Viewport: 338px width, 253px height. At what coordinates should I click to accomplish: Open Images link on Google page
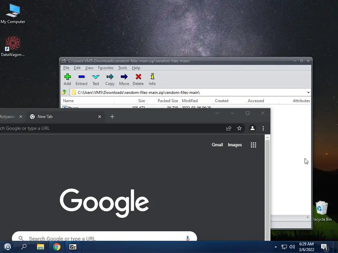coord(235,145)
